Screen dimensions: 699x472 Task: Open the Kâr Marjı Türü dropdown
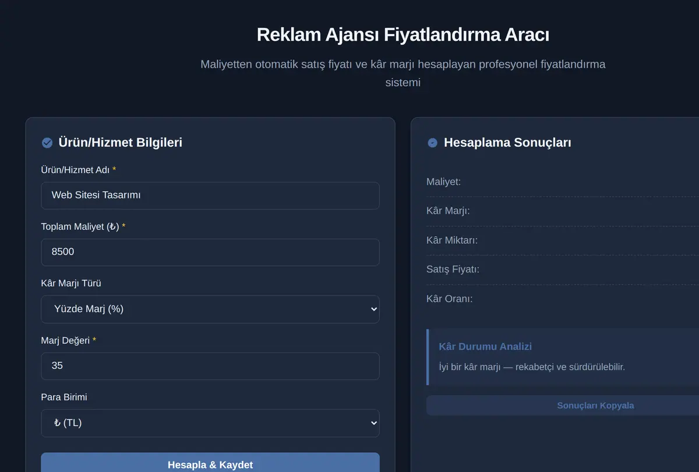pyautogui.click(x=210, y=309)
